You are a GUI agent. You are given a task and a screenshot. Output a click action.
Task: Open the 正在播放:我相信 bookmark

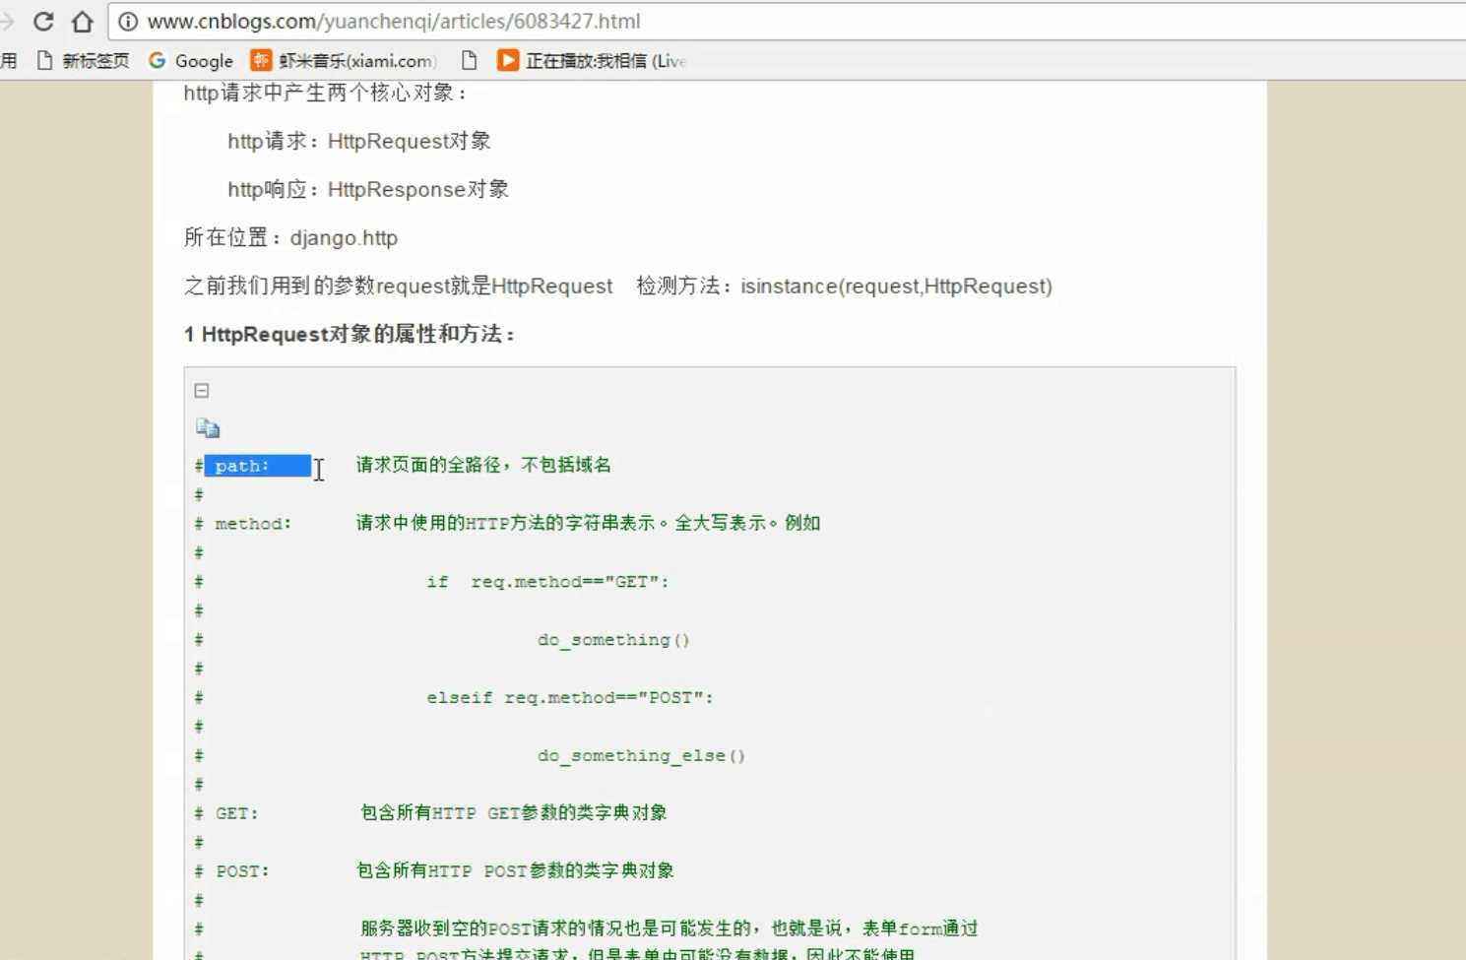[x=592, y=61]
